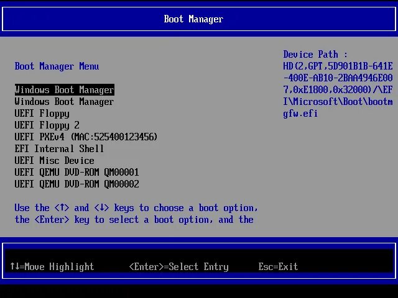398x298 pixels.
Task: Click the gfw.efi line of the device path
Action: point(300,114)
